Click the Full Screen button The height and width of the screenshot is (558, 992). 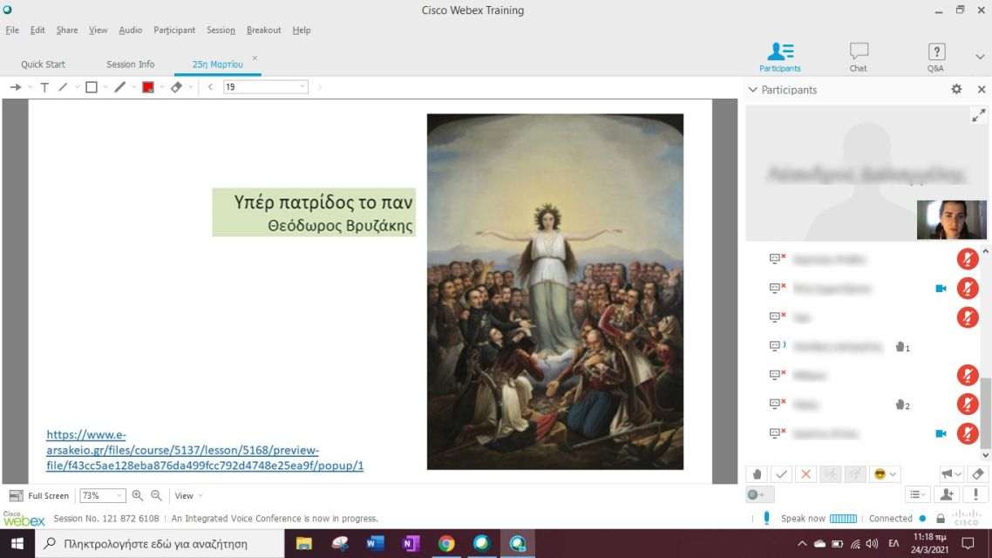[39, 495]
